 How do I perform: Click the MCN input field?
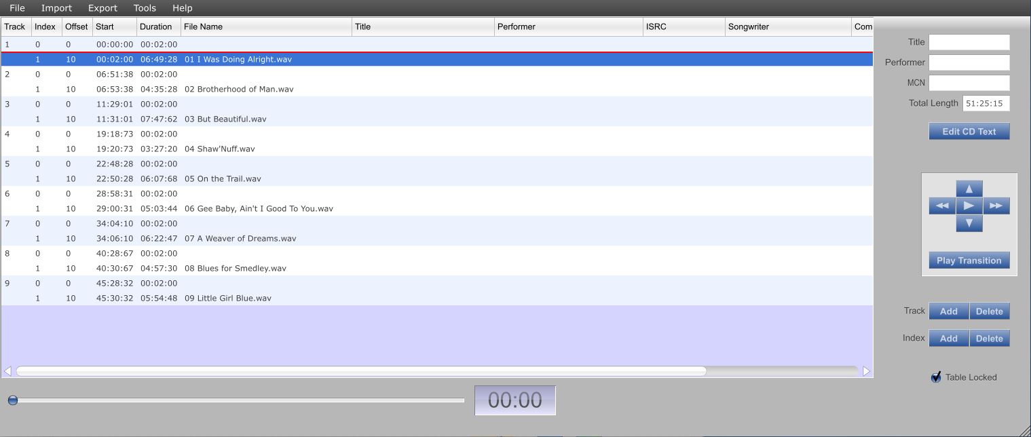pos(969,83)
